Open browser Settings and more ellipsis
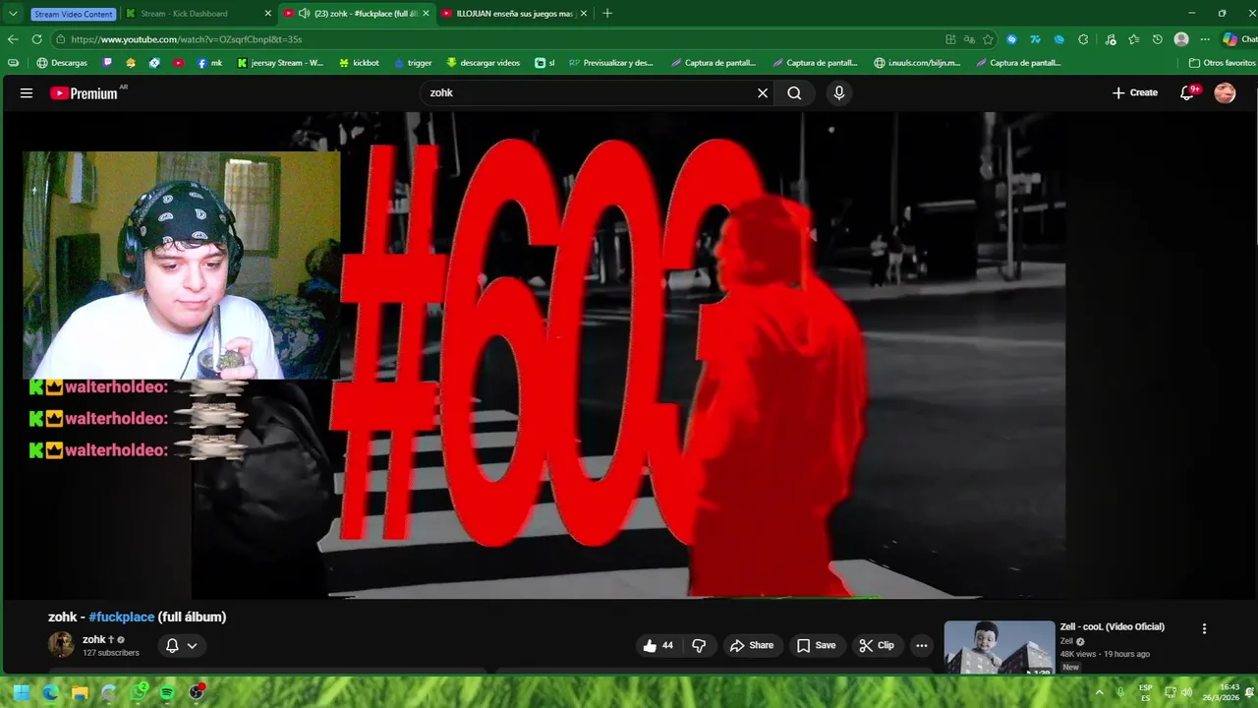Image resolution: width=1258 pixels, height=708 pixels. [x=1205, y=39]
